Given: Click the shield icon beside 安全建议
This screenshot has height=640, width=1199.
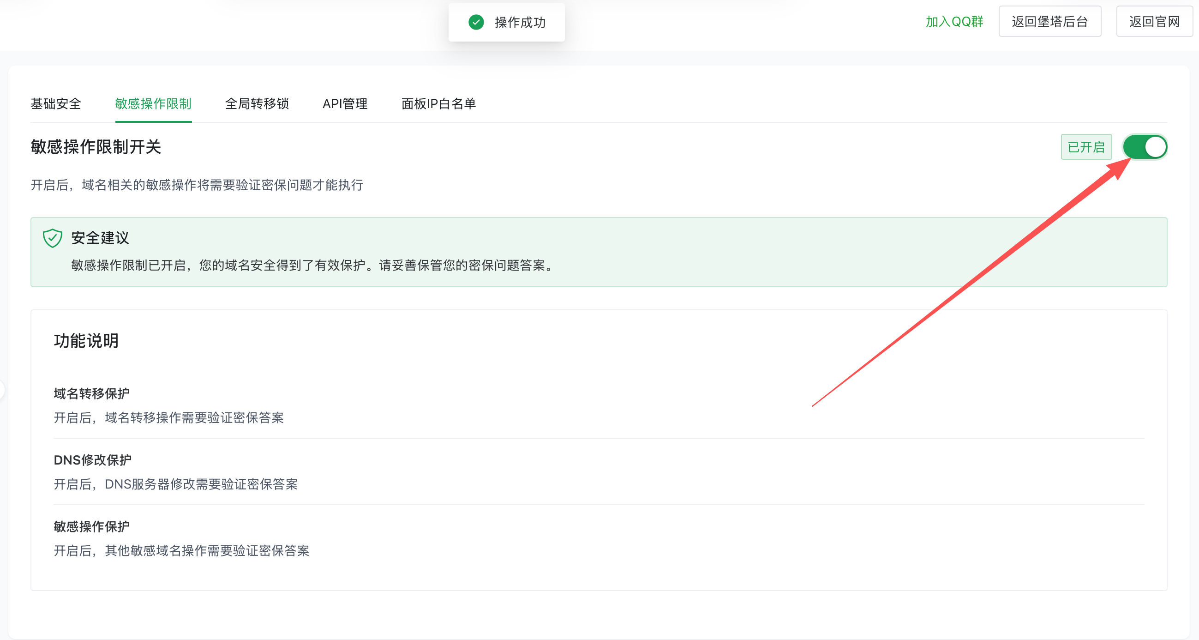Looking at the screenshot, I should click(x=53, y=238).
